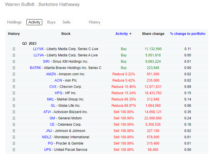The height and width of the screenshot is (154, 209).
Task: Open history icon for PG row
Action: [14, 143]
